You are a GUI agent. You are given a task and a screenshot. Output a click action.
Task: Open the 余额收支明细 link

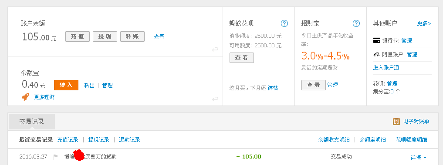coord(334,140)
